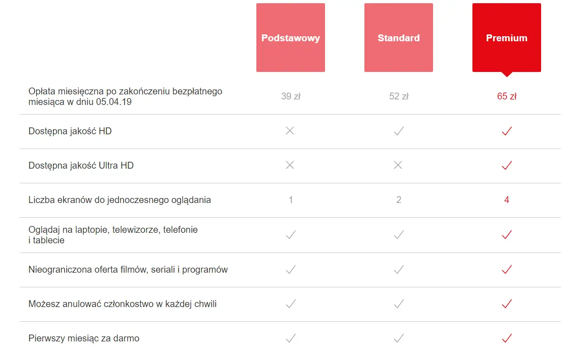Click the red HD quality checkmark for Premium

click(507, 132)
